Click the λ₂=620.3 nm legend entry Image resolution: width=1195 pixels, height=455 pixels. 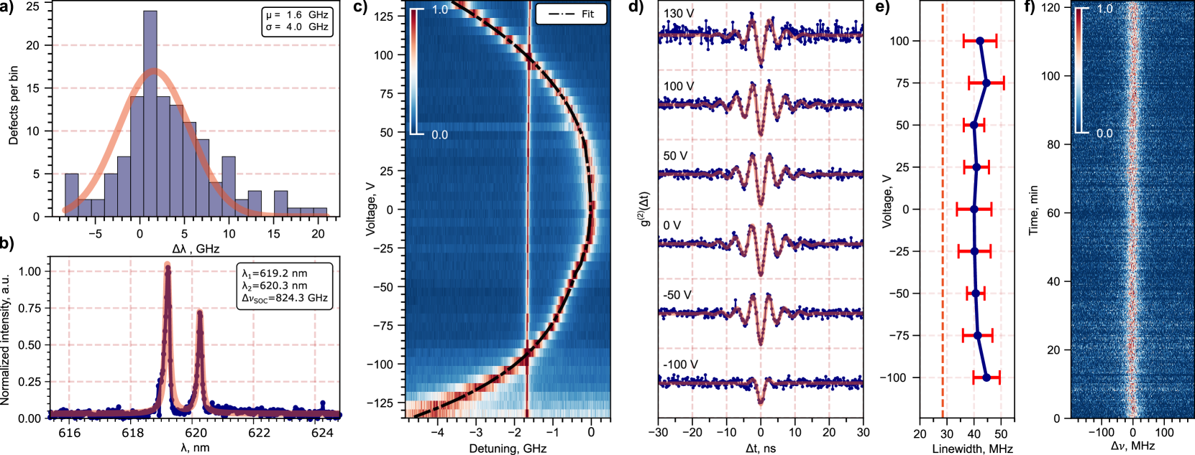[x=275, y=285]
